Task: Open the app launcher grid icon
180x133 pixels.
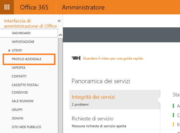Action: 7,7
